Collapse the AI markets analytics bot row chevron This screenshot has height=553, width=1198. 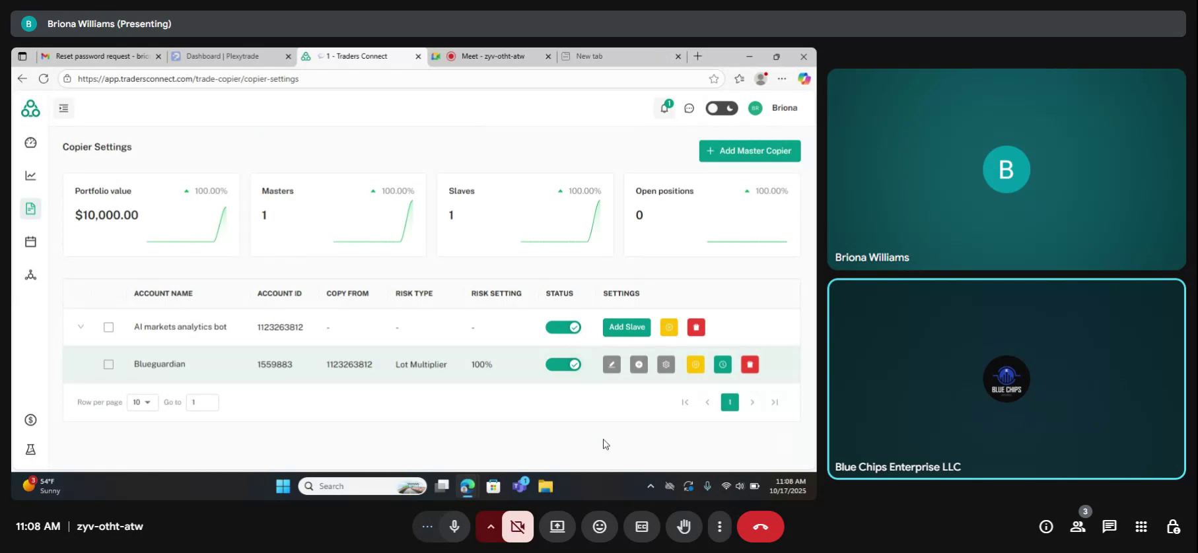click(81, 327)
